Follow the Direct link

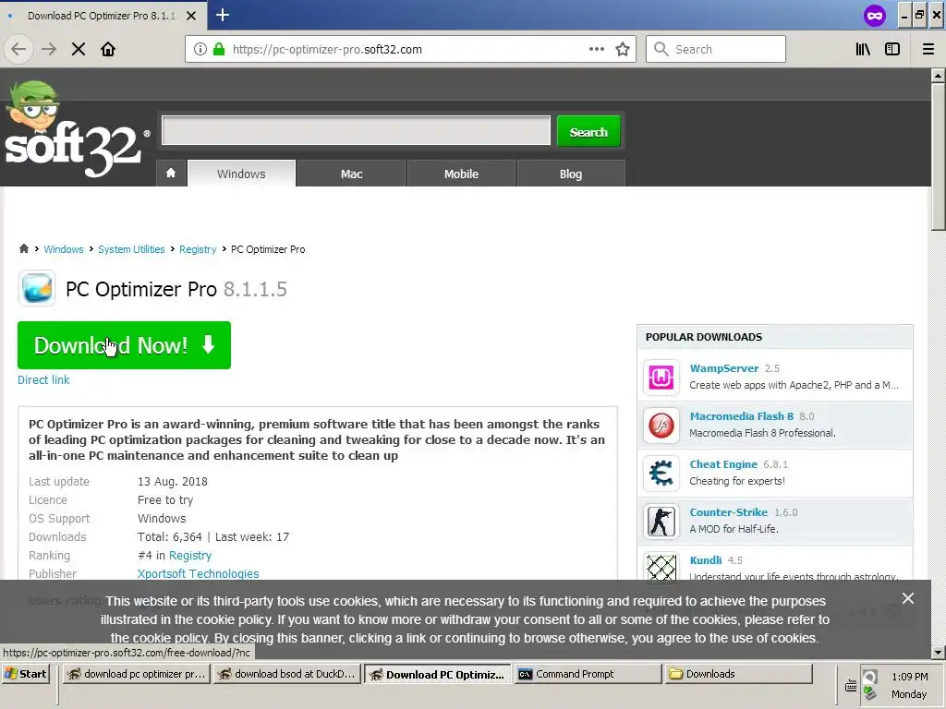click(43, 379)
